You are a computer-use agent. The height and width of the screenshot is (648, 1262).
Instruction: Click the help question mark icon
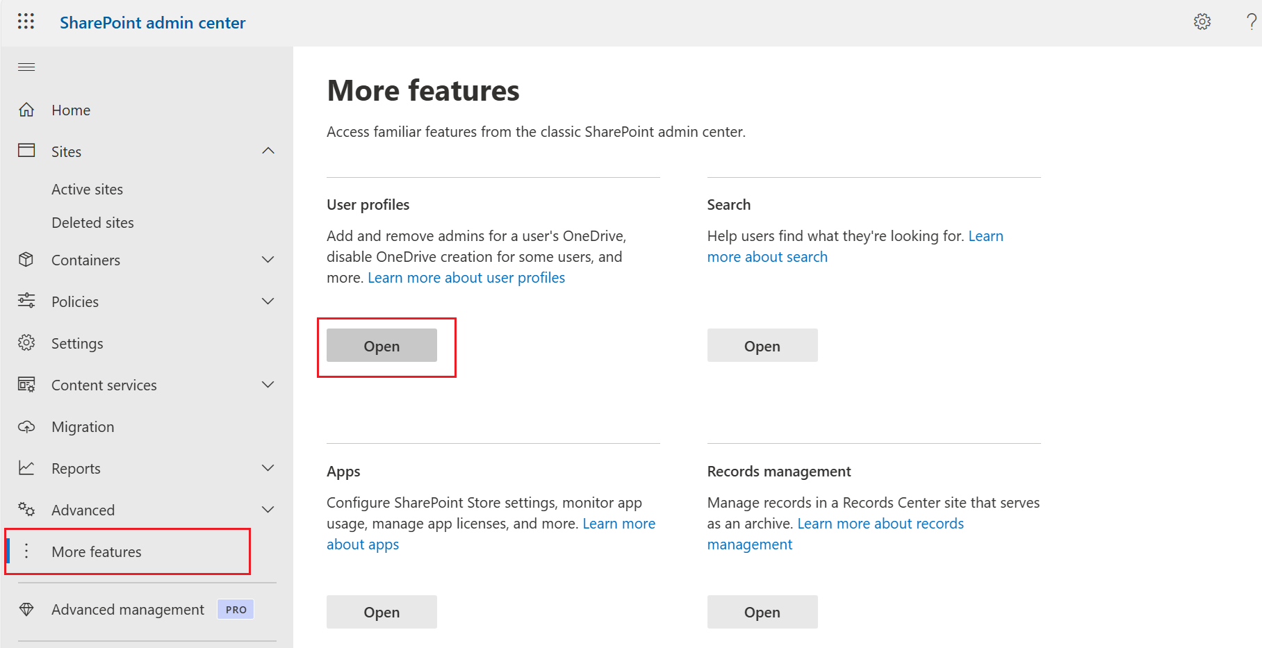point(1252,22)
